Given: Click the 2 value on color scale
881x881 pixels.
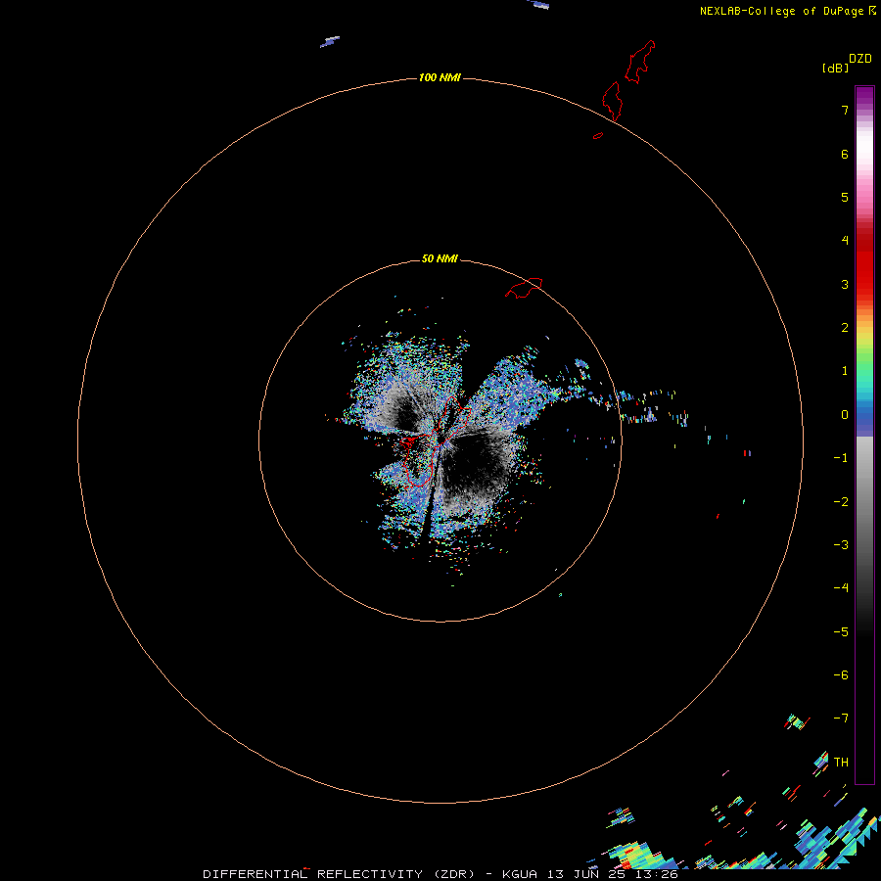Looking at the screenshot, I should 845,328.
